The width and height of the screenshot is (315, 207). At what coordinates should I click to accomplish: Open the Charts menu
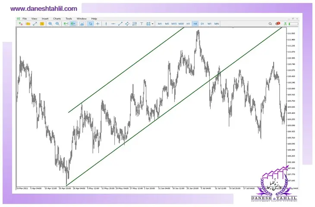pyautogui.click(x=57, y=19)
